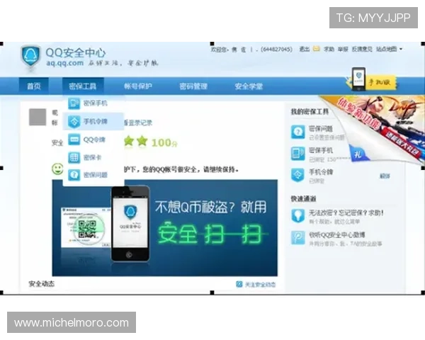Click the 密保卡 grid icon in the dropdown
Viewport: 425px width, 340px height.
click(x=74, y=157)
